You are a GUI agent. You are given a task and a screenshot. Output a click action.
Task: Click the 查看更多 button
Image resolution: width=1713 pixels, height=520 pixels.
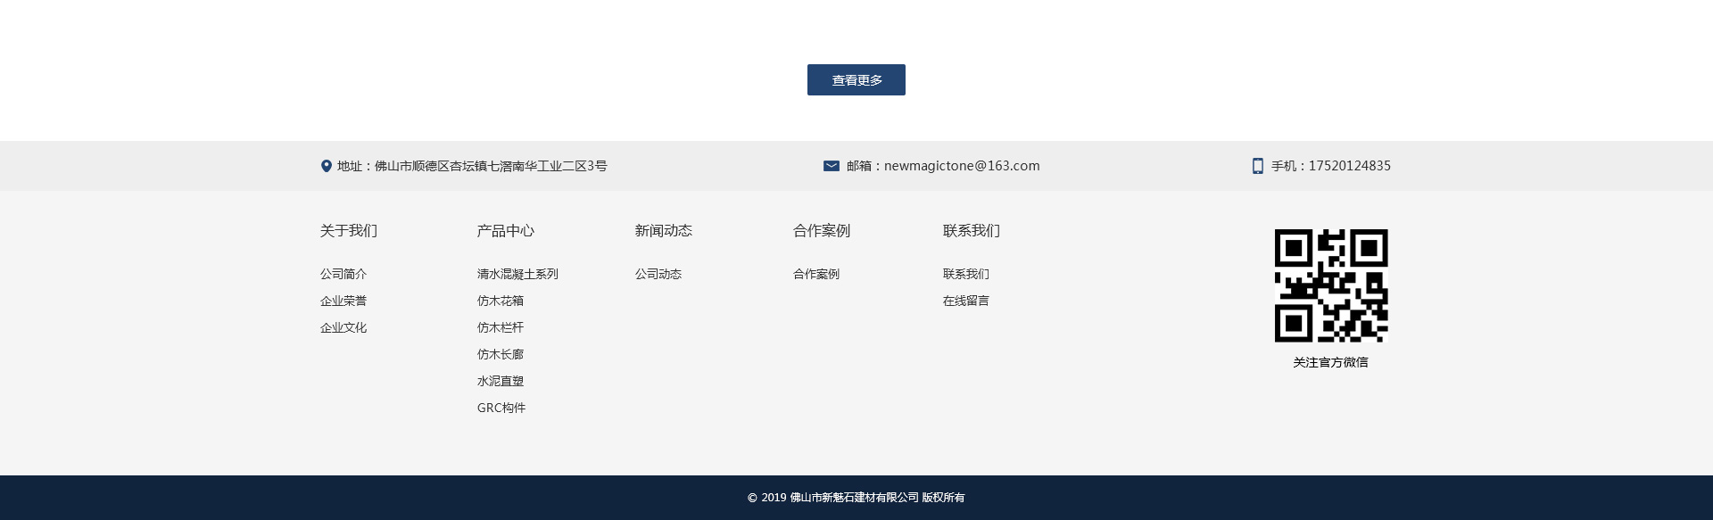[x=856, y=80]
